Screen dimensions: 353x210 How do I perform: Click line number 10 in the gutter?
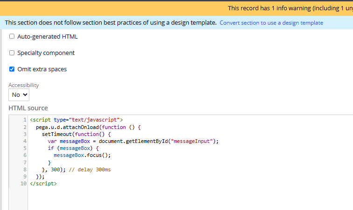click(23, 183)
